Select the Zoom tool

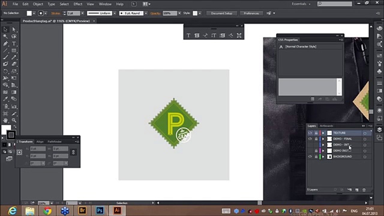pyautogui.click(x=14, y=120)
